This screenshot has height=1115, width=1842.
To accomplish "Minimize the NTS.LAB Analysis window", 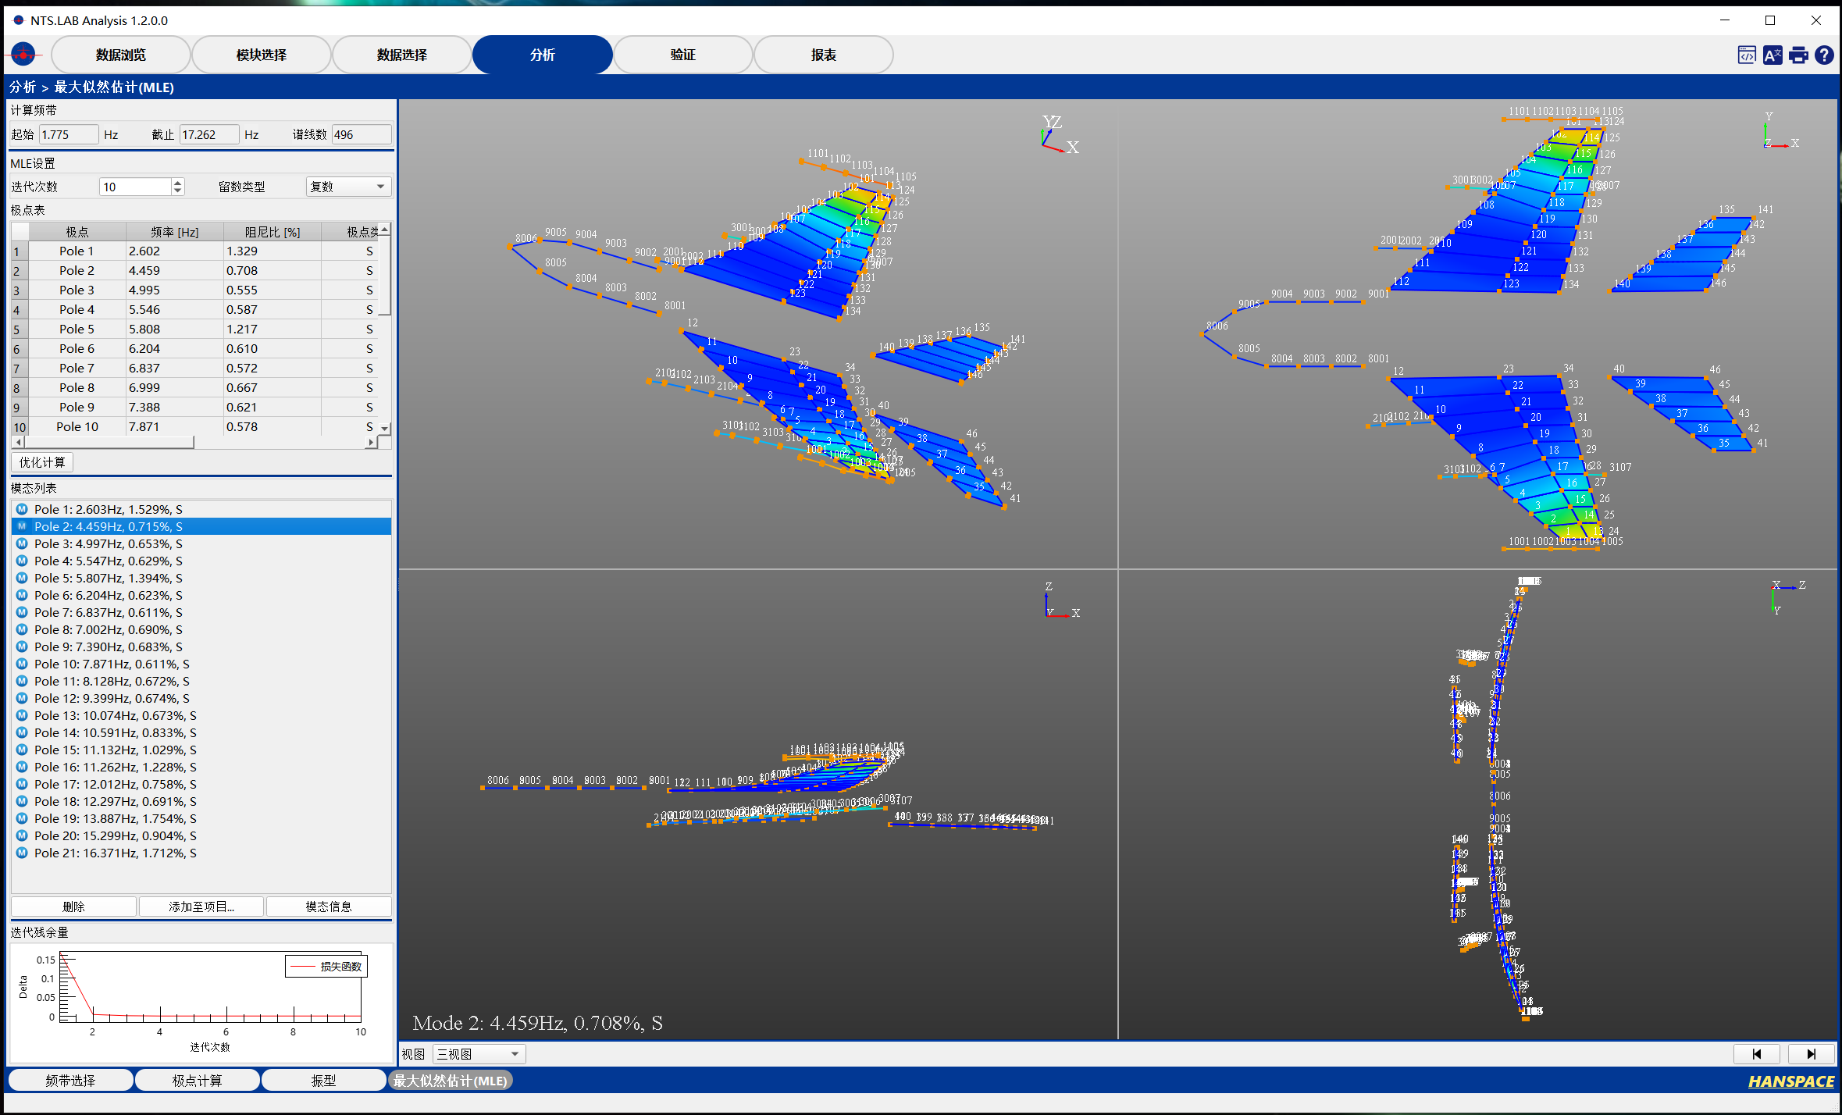I will pyautogui.click(x=1725, y=20).
